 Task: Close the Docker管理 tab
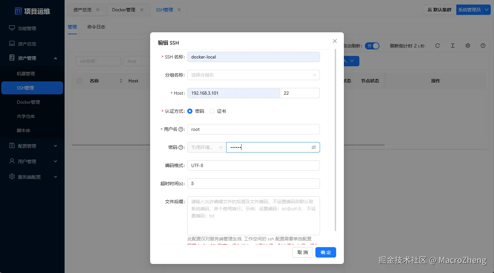[142, 10]
